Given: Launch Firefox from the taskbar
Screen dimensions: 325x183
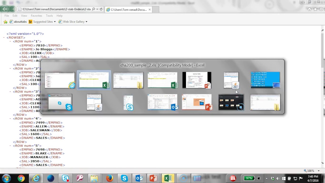Looking at the screenshot, I should 109,178.
